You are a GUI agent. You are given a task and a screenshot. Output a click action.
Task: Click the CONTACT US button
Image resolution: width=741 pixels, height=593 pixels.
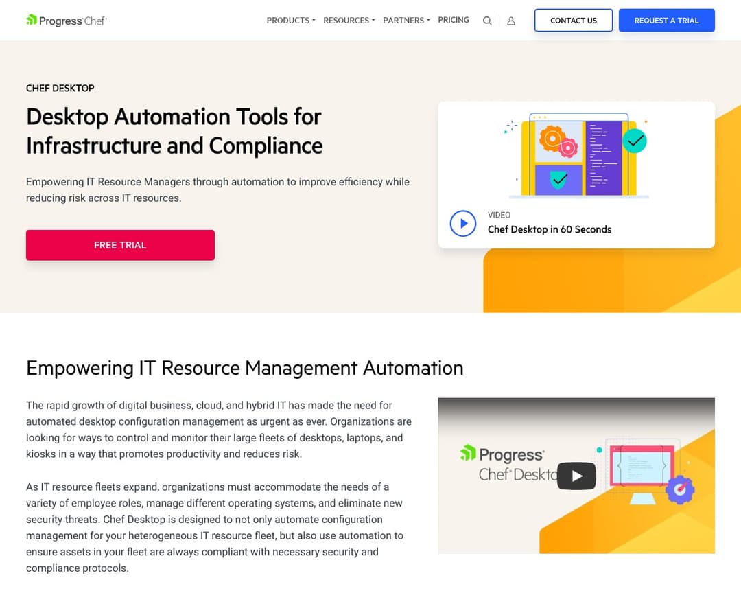(574, 21)
